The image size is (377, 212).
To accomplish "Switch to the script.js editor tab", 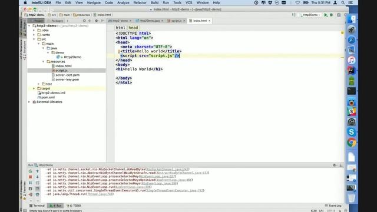I will (176, 21).
